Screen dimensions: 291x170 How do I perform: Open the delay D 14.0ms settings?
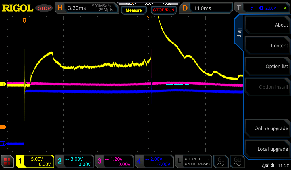click(207, 8)
